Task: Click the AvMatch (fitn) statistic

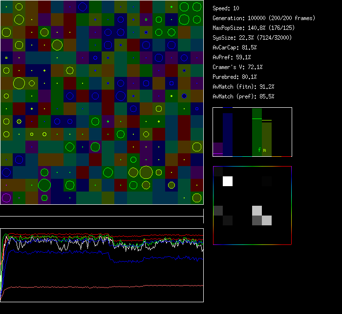Action: pyautogui.click(x=243, y=87)
